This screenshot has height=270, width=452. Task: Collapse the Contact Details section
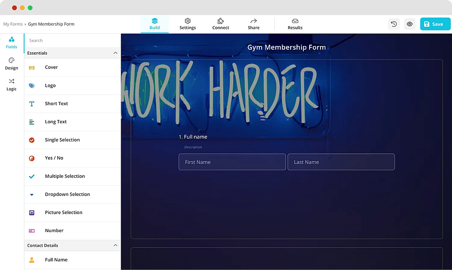pos(116,246)
